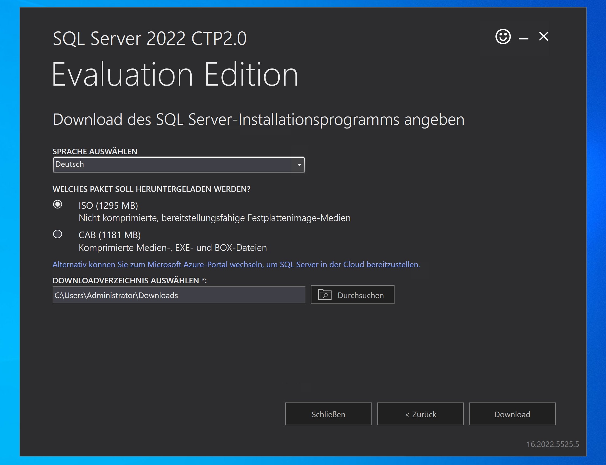Select the CAB (1181 MB) radio button
Screen dimensions: 606x465
[x=58, y=235]
